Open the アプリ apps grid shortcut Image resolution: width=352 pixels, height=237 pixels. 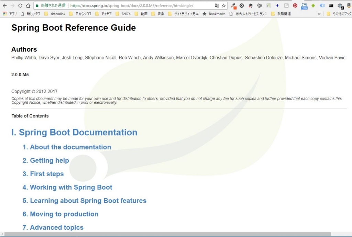pyautogui.click(x=10, y=14)
